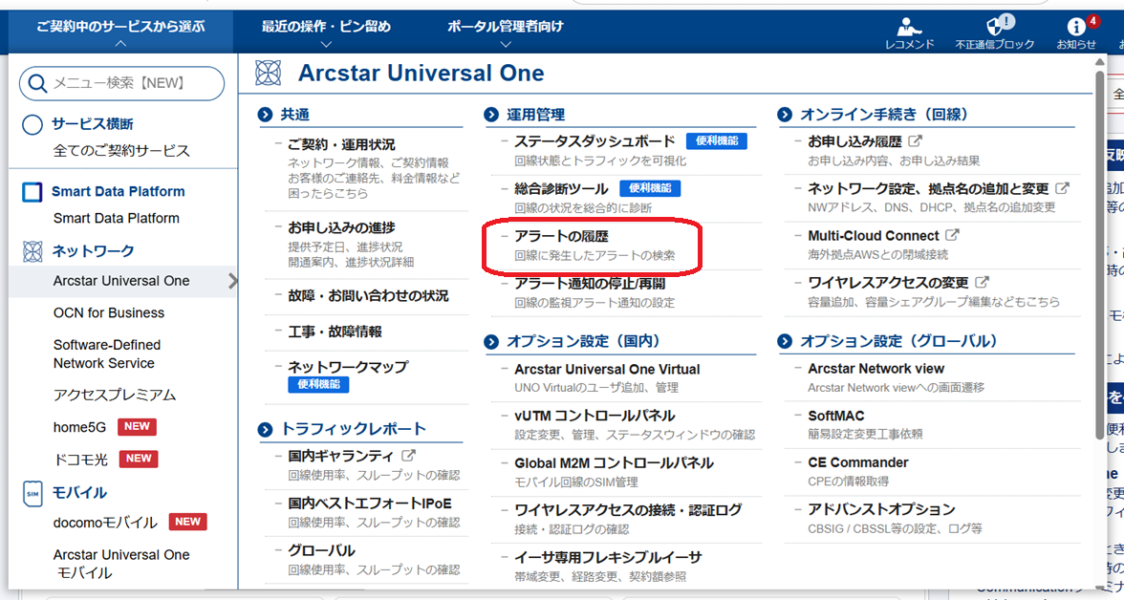Open ワイヤレスアクセスの接続・認証ログ link
This screenshot has height=600, width=1124.
628,510
